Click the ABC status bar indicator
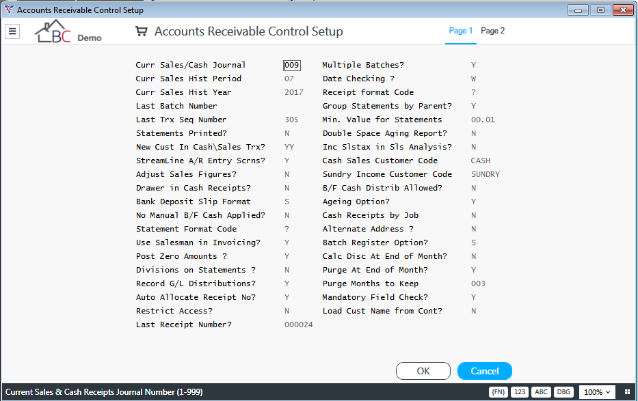This screenshot has width=638, height=401. (541, 392)
